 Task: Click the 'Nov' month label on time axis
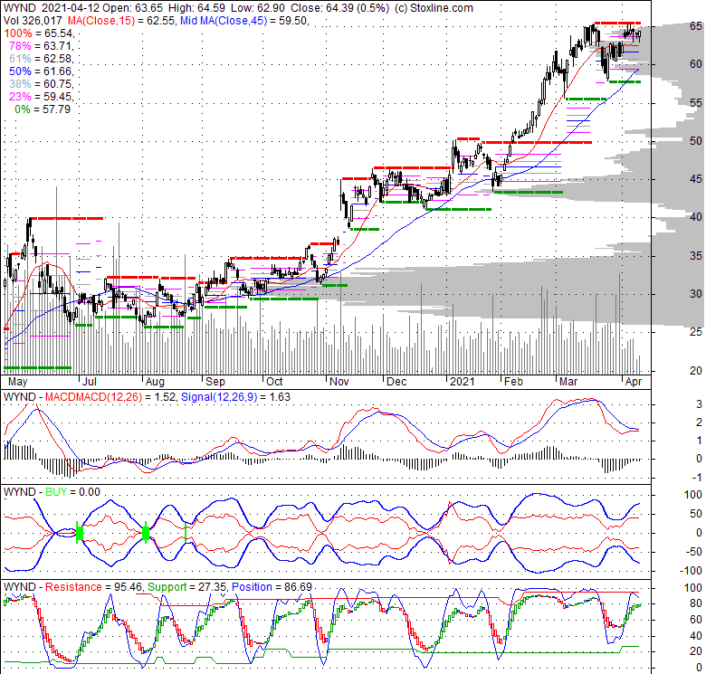339,382
